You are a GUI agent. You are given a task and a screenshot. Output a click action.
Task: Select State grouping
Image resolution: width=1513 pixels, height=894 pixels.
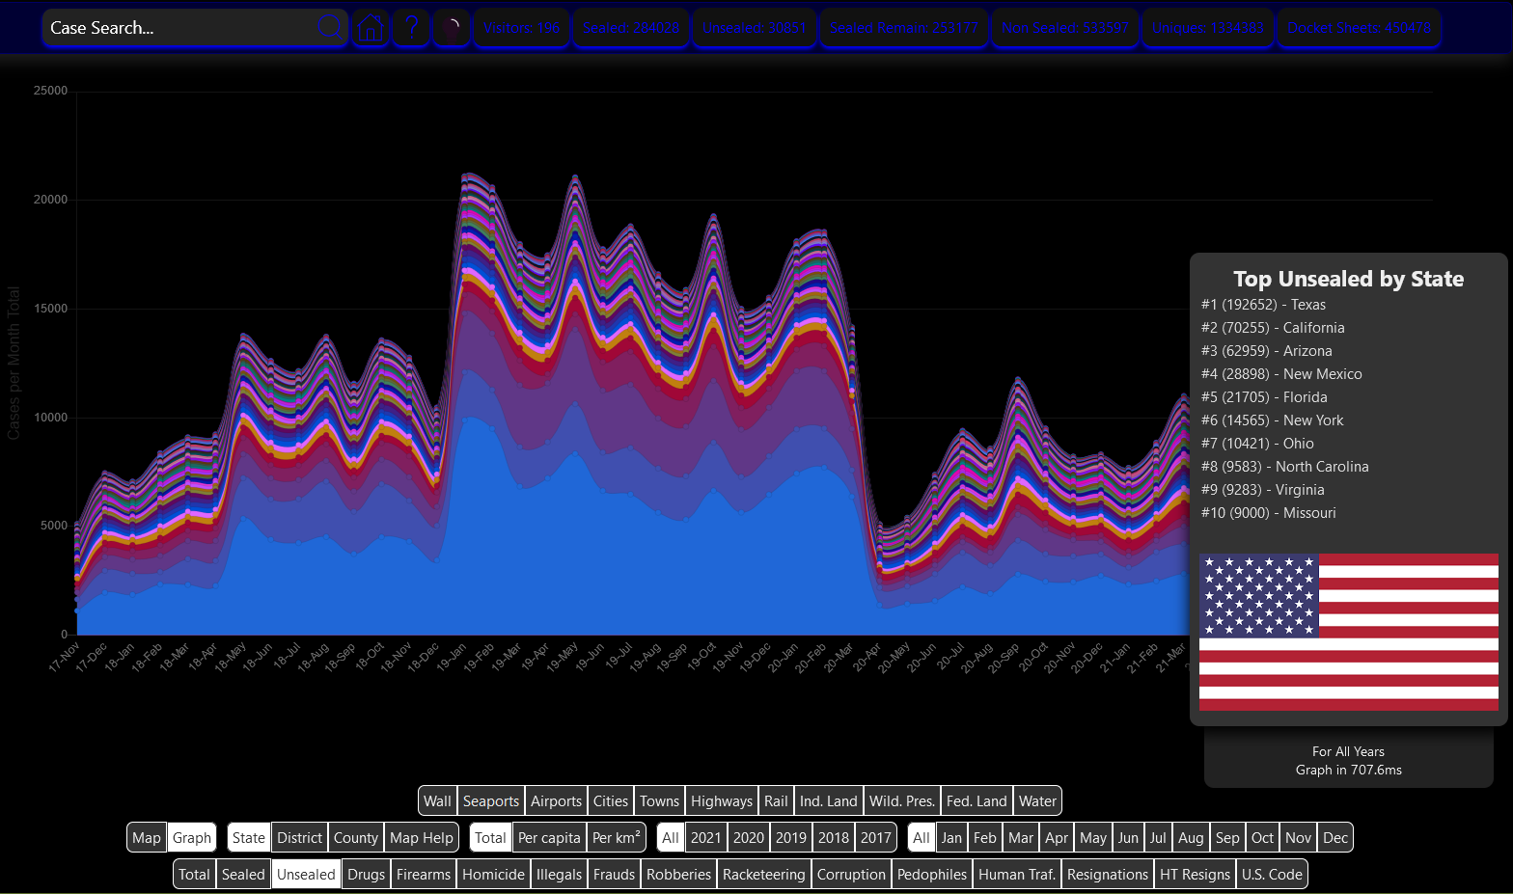pos(249,837)
